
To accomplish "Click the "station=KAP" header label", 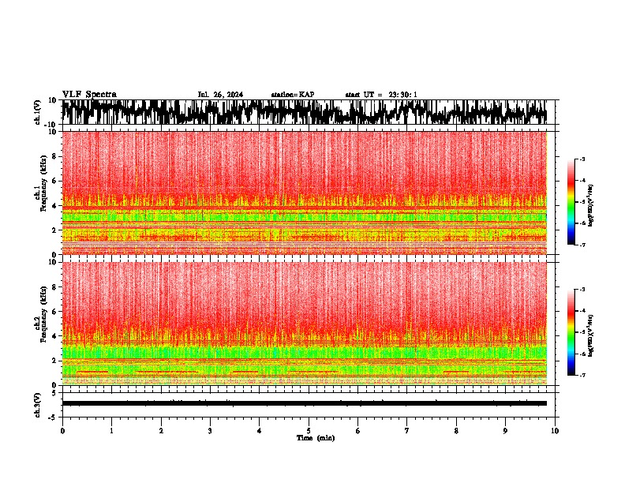I will pyautogui.click(x=293, y=95).
